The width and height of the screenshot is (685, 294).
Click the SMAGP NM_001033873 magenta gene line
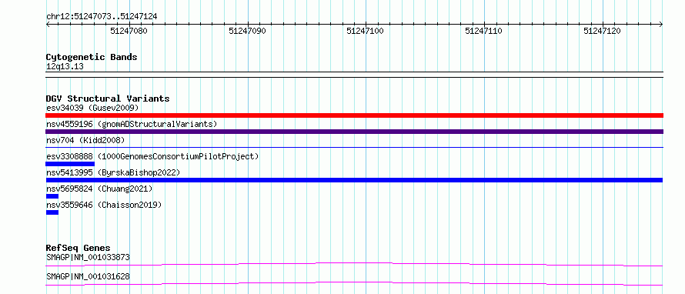354,264
